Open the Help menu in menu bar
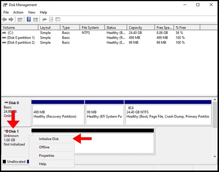Screen dimensions: 219x172 coord(43,12)
